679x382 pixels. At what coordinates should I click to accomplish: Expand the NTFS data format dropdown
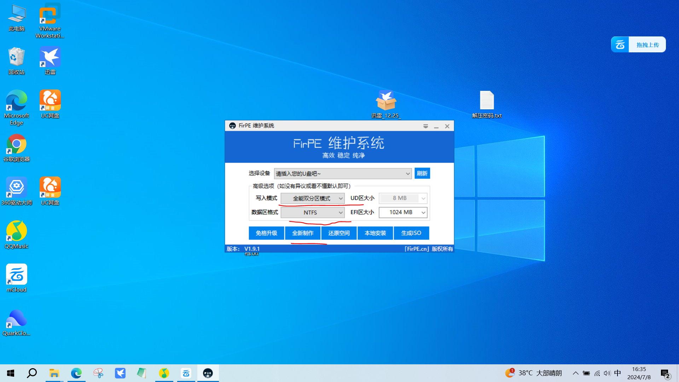(x=313, y=213)
